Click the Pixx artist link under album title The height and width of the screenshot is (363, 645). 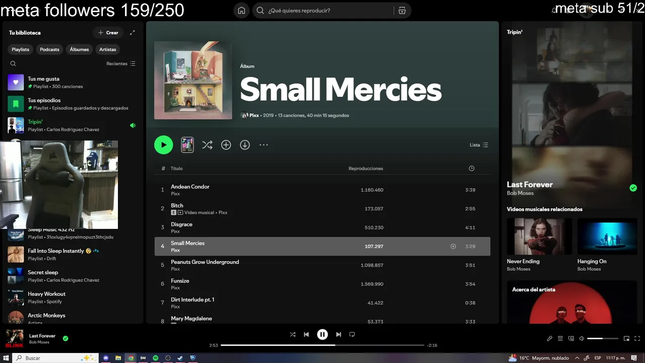tap(254, 115)
